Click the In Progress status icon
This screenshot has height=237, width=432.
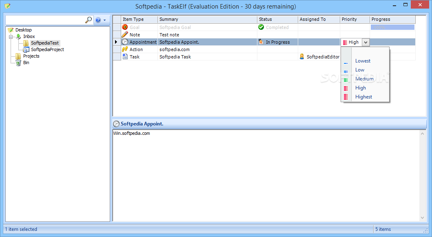261,42
